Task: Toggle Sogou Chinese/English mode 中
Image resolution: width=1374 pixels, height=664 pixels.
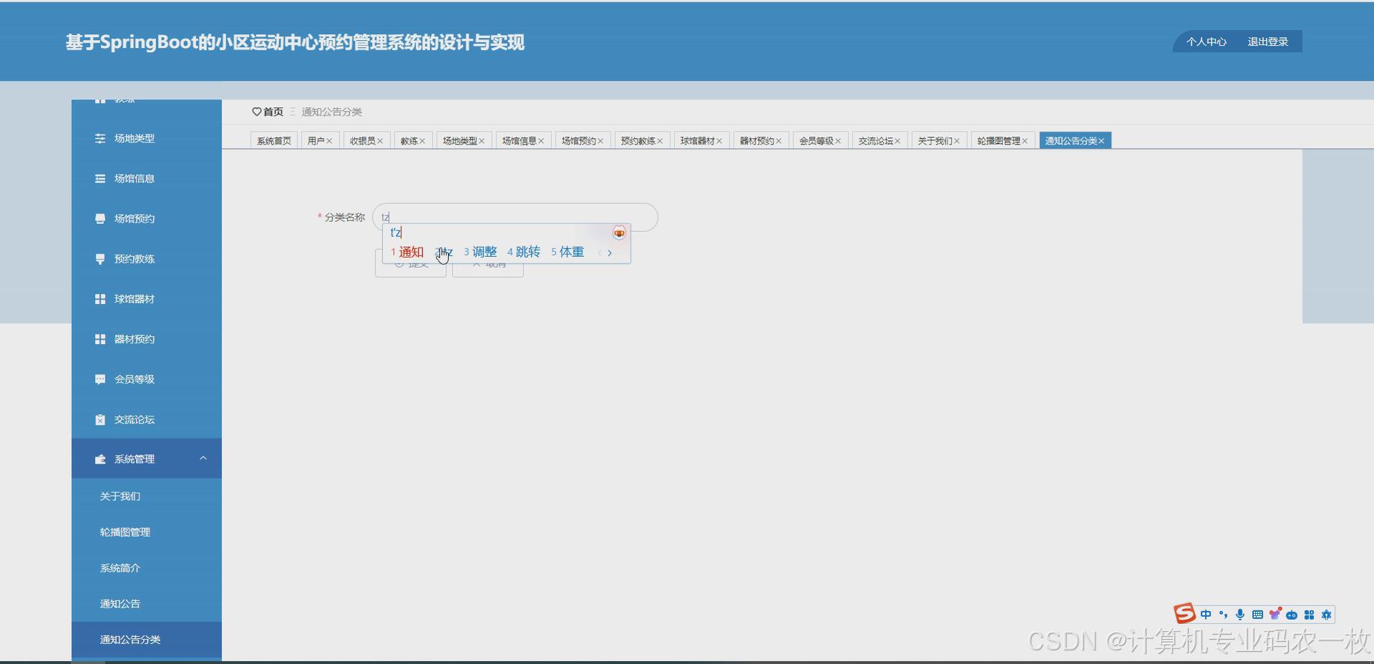Action: (x=1206, y=615)
